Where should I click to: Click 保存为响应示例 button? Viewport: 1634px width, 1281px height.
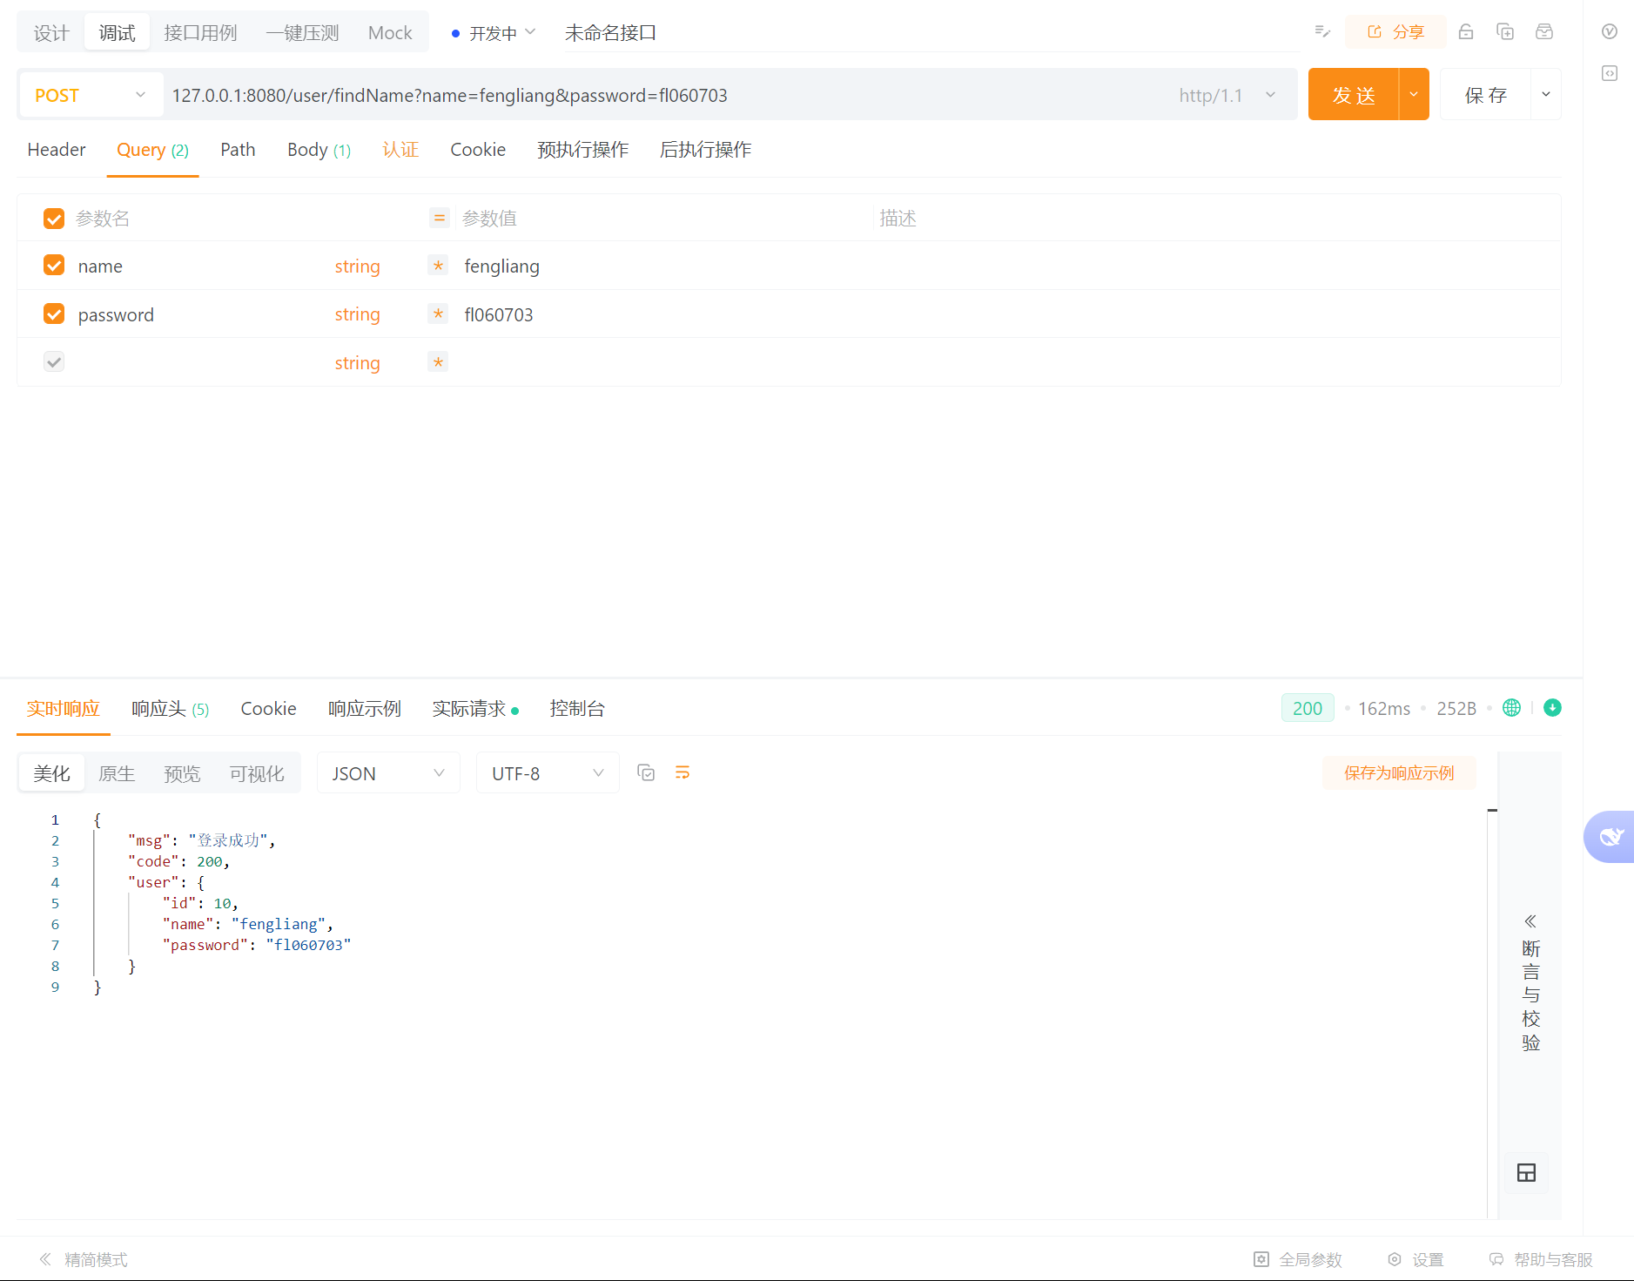click(1399, 772)
